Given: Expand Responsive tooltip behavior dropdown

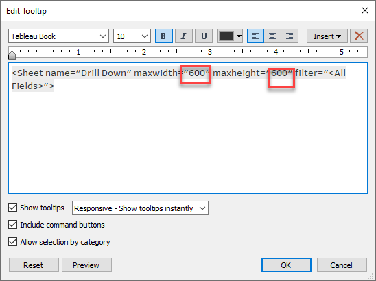Looking at the screenshot, I should pyautogui.click(x=140, y=208).
